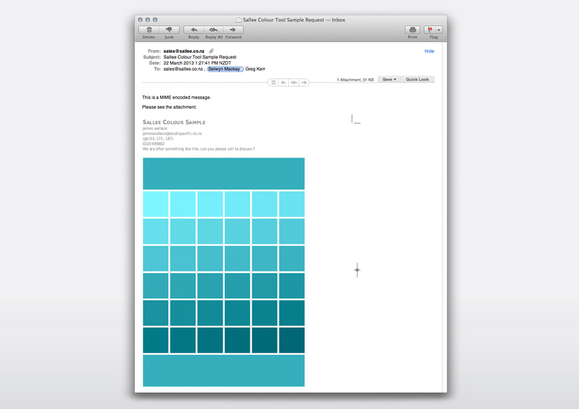
Task: Pick the darkest teal swatch at bottom-right of grid
Action: pos(292,340)
